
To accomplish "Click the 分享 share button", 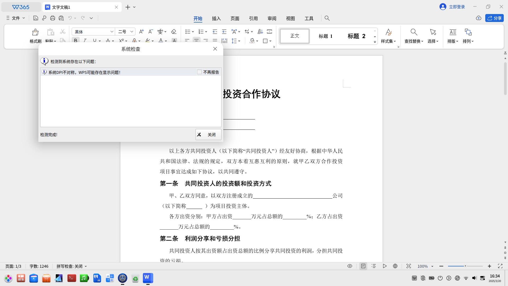I will (x=494, y=18).
